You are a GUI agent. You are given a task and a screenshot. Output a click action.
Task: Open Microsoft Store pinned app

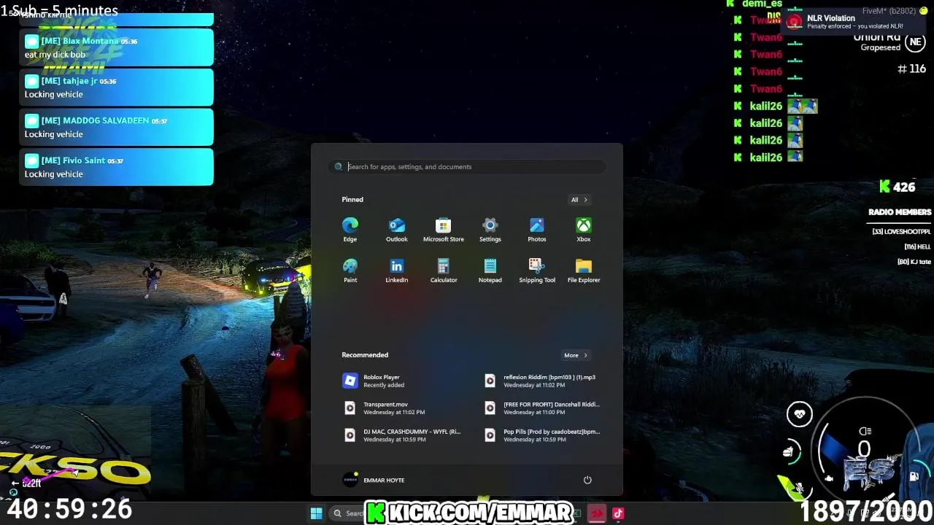(444, 229)
